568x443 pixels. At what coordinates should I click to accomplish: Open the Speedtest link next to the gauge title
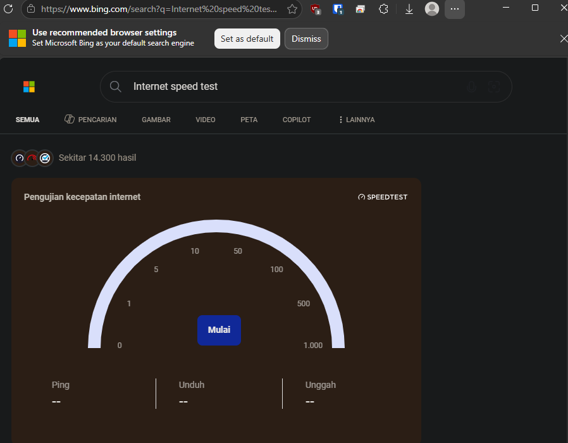click(382, 197)
